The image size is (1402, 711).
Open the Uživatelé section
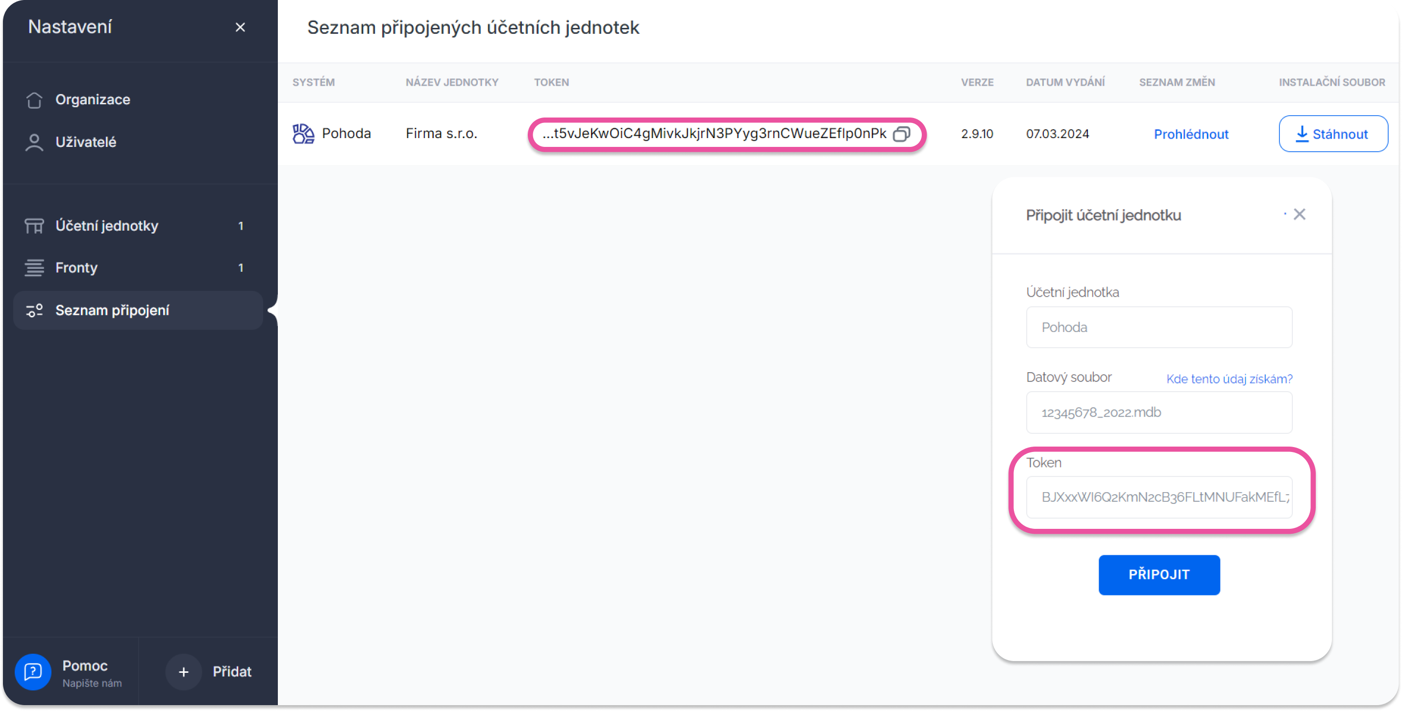coord(86,142)
